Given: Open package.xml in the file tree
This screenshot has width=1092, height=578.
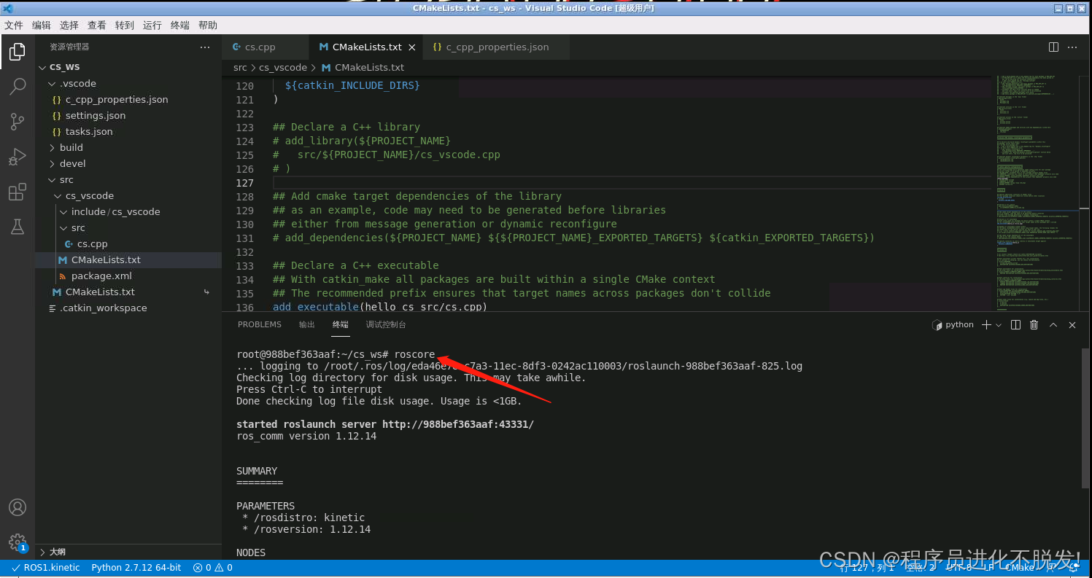Looking at the screenshot, I should point(128,276).
